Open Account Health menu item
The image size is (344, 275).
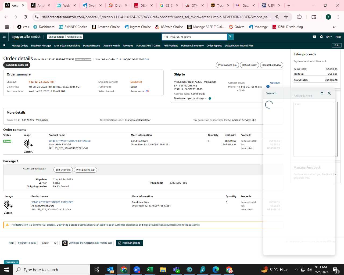pos(112,46)
